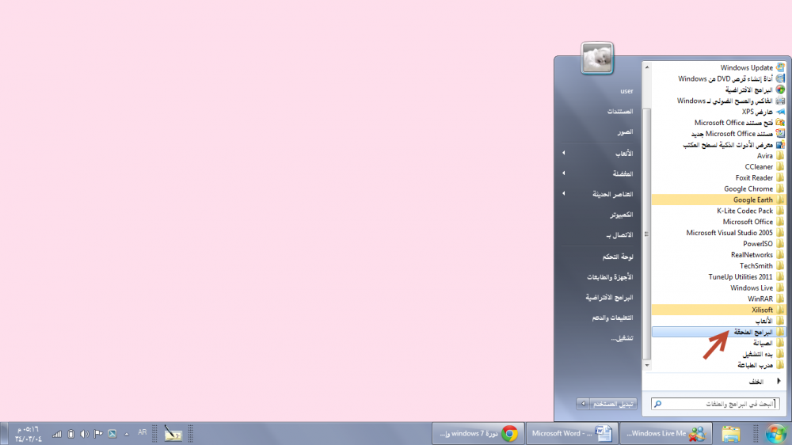Click the volume speaker tray icon
This screenshot has width=792, height=445.
pos(84,433)
